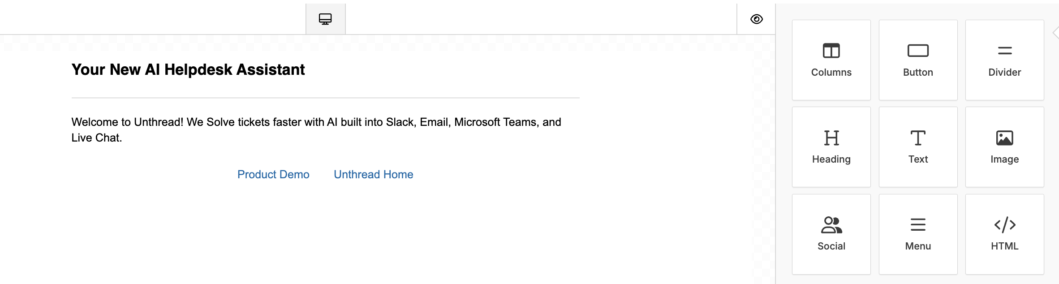1059x284 pixels.
Task: Toggle the small eye icon beside the monitor tab
Action: point(756,19)
